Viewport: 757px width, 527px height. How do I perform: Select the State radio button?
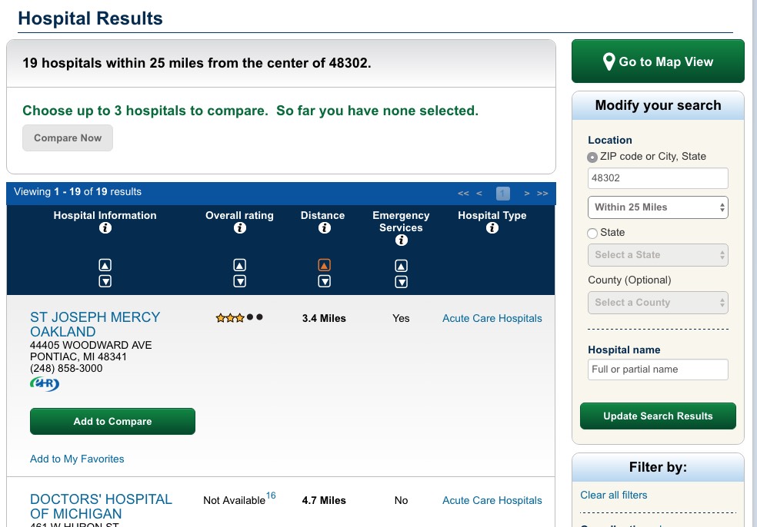(x=592, y=233)
